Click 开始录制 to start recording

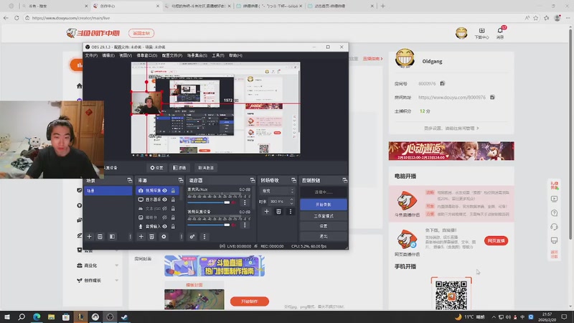click(x=324, y=205)
